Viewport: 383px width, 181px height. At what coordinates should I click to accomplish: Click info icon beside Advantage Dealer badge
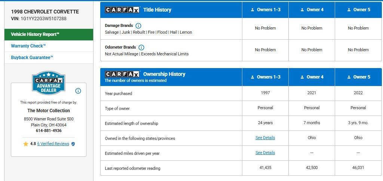tap(78, 91)
